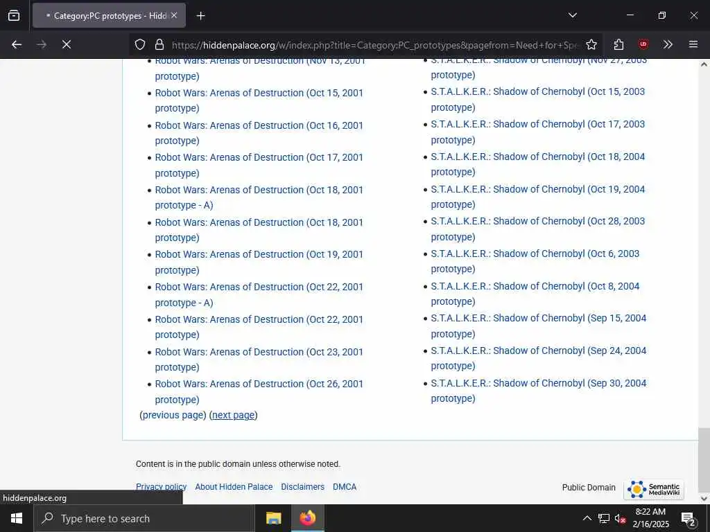Open the Windows Start menu
This screenshot has height=532, width=710.
coord(17,518)
